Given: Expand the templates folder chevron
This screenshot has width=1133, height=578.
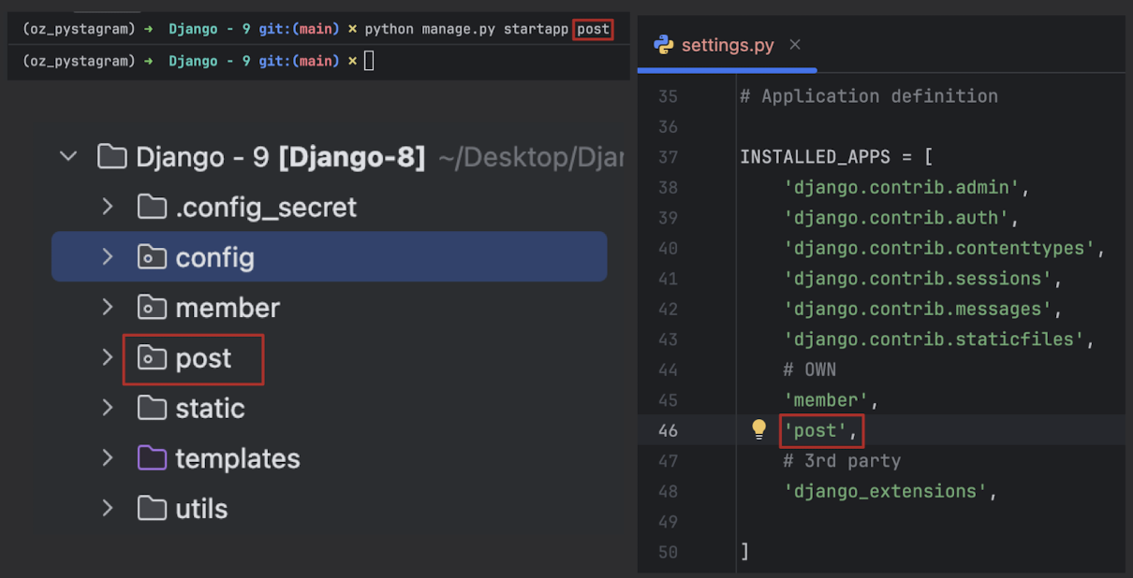Looking at the screenshot, I should (x=108, y=457).
